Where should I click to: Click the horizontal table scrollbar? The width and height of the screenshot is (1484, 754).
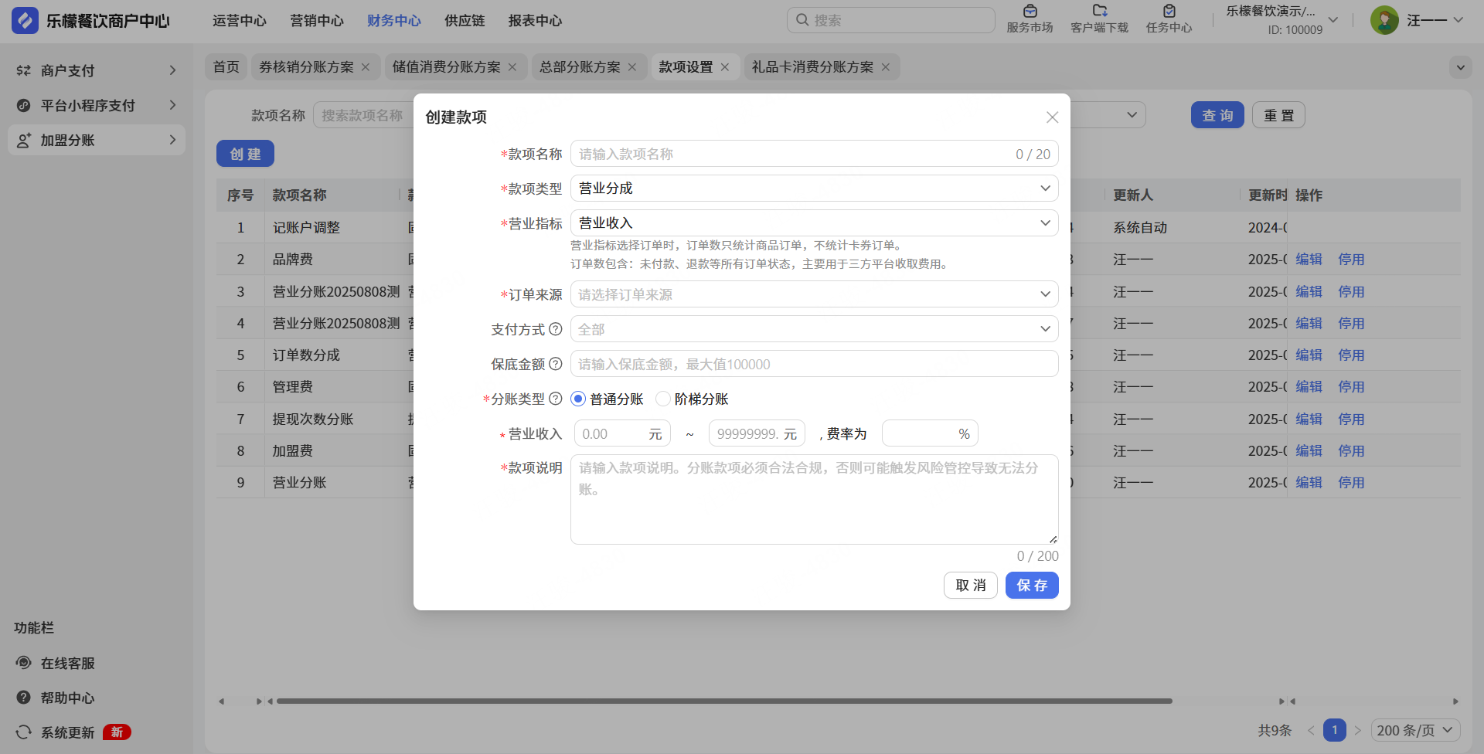click(724, 701)
